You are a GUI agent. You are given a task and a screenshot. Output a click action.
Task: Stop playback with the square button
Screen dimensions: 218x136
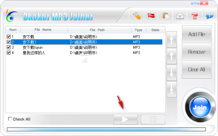click(x=153, y=119)
